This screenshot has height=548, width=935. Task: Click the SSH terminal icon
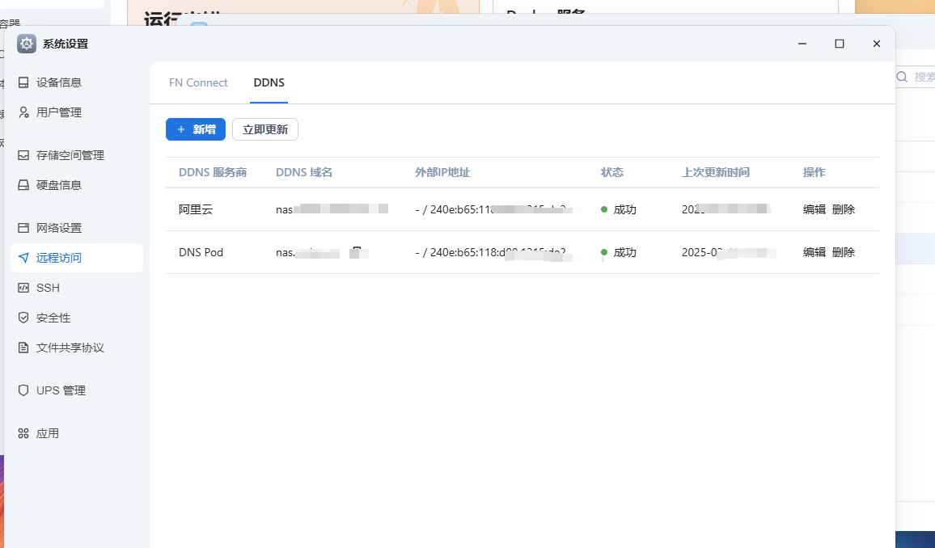point(23,288)
